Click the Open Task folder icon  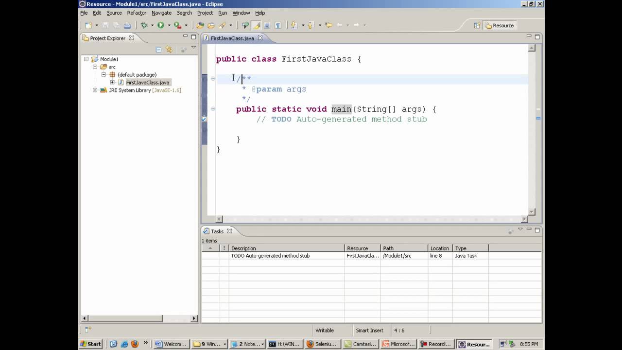point(211,25)
